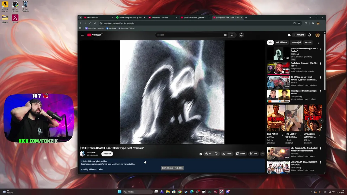
Task: Open the YouTube hamburger guide menu
Action: pyautogui.click(x=82, y=35)
